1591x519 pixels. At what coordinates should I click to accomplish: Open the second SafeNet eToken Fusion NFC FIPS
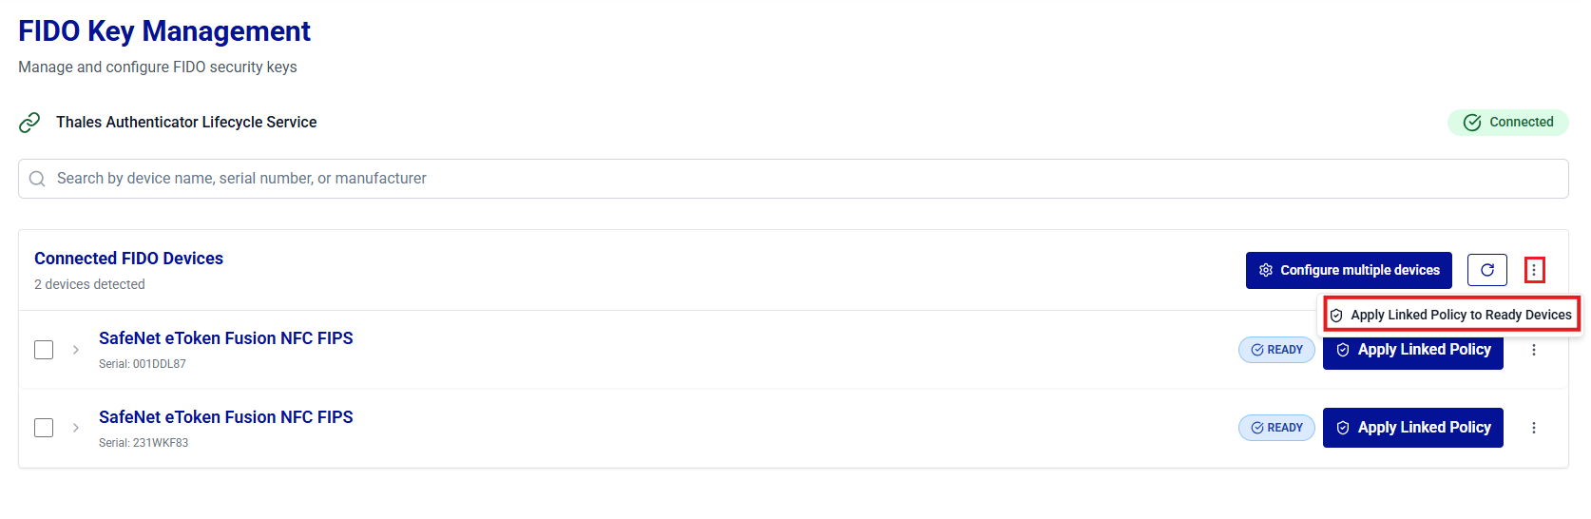coord(225,417)
